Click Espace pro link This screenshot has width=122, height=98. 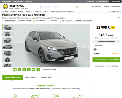pos(29,2)
